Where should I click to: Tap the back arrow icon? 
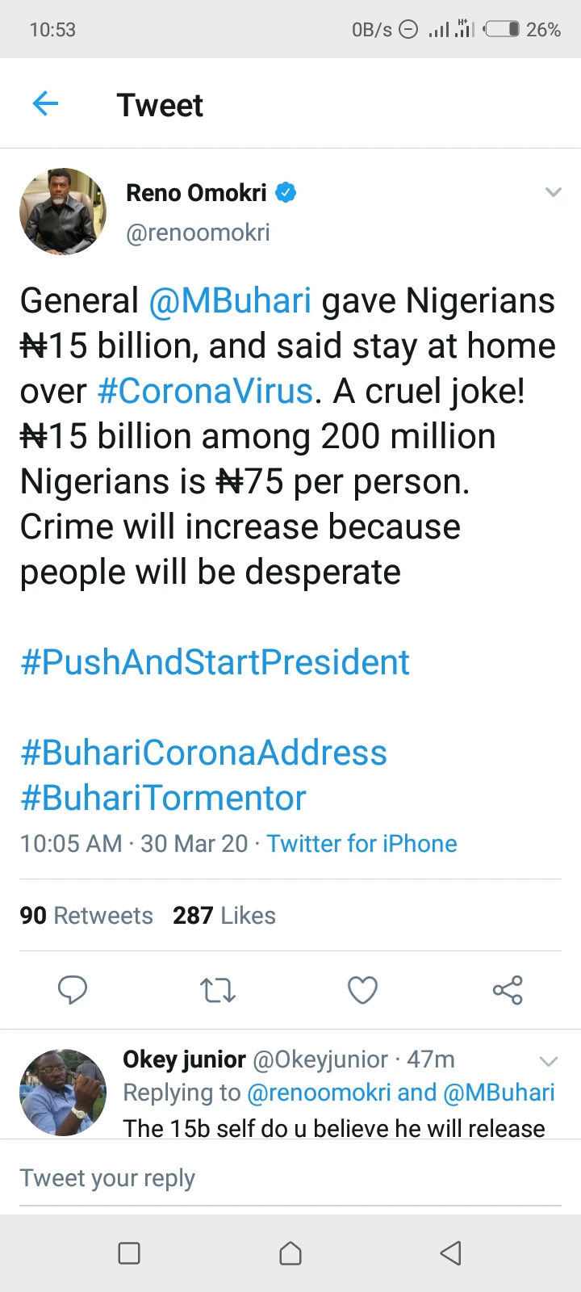coord(46,104)
